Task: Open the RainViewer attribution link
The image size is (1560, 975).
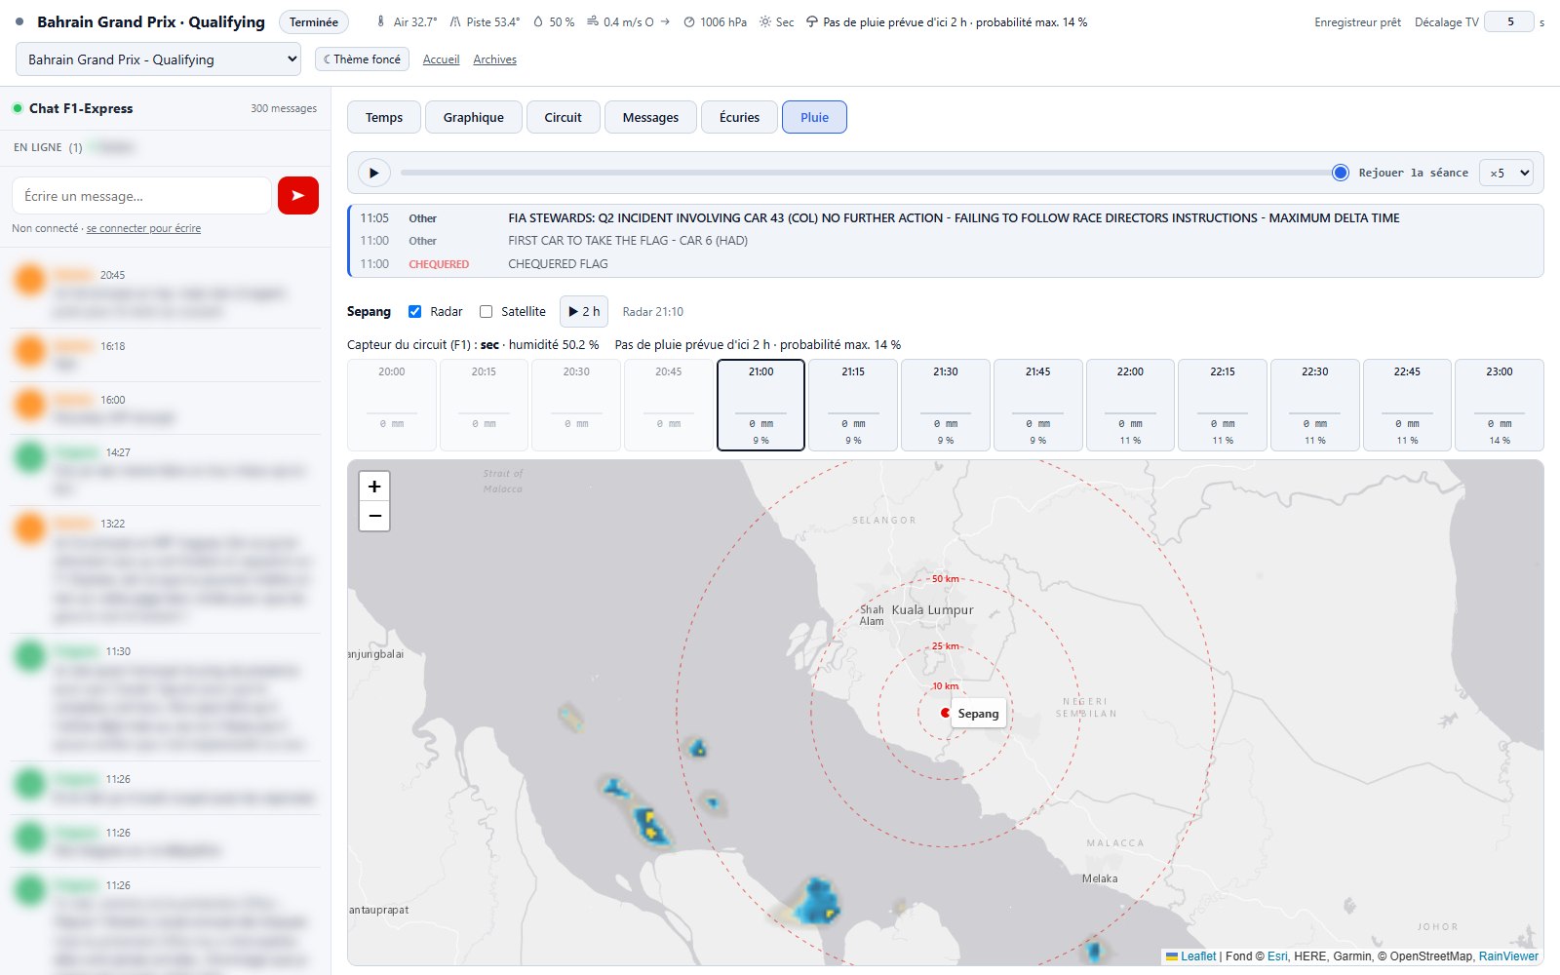Action: [1508, 956]
